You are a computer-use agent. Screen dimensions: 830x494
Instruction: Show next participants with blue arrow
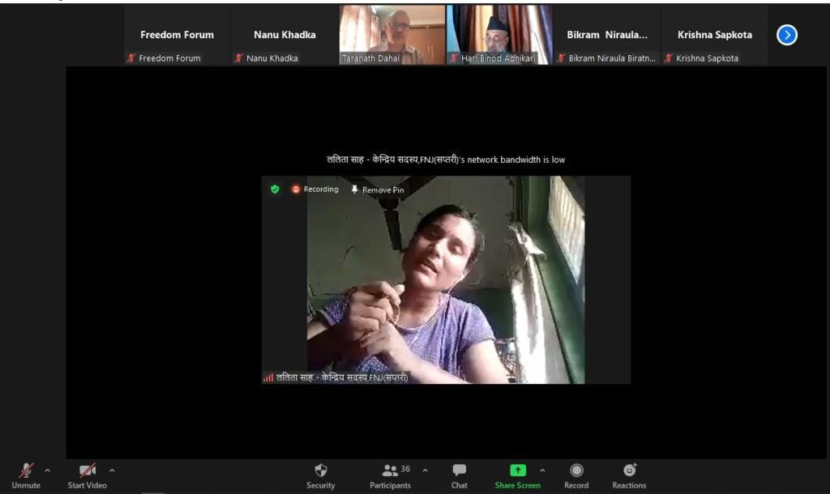coord(786,35)
